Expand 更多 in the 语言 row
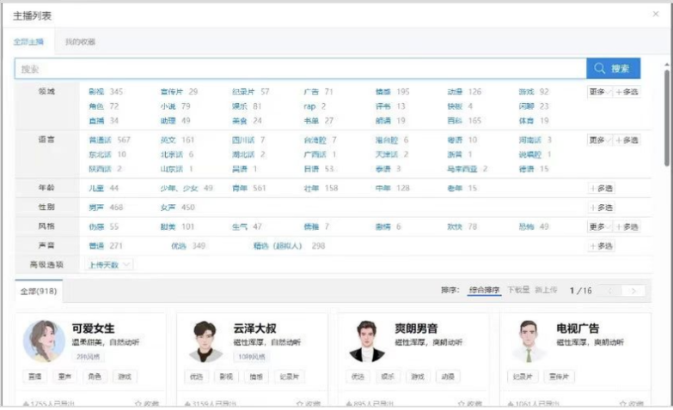Image resolution: width=673 pixels, height=410 pixels. [600, 140]
